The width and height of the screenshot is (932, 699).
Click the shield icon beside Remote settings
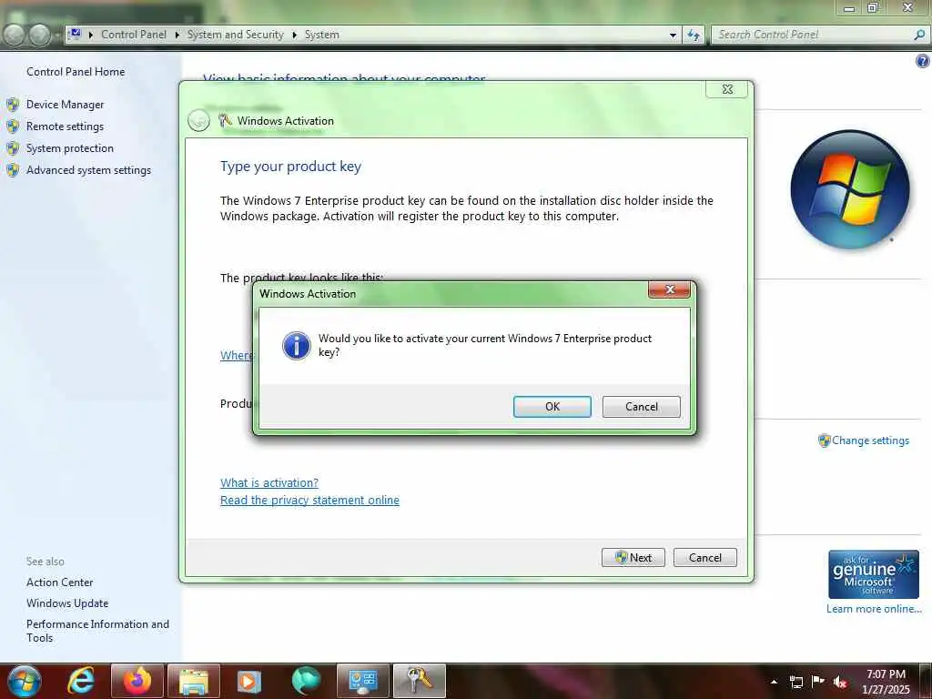click(13, 127)
